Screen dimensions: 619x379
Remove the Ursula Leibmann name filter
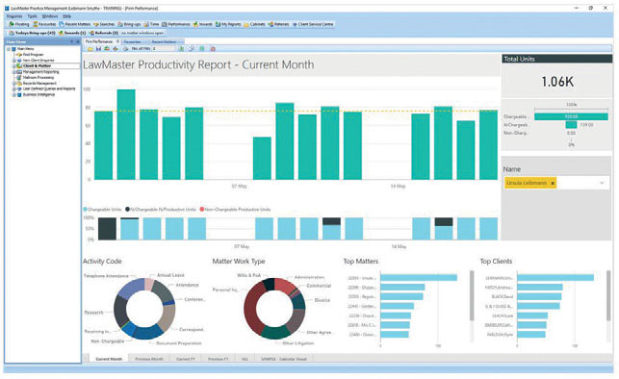[553, 183]
